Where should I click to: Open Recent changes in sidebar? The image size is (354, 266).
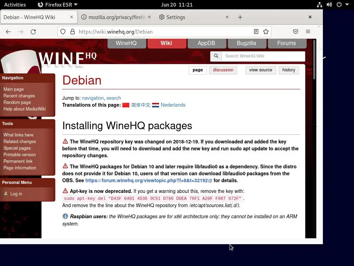point(19,96)
